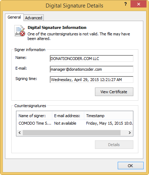This screenshot has width=149, height=175.
Task: Click the E-mail address column header
Action: pos(68,116)
